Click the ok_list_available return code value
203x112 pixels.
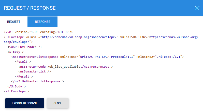pos(65,67)
